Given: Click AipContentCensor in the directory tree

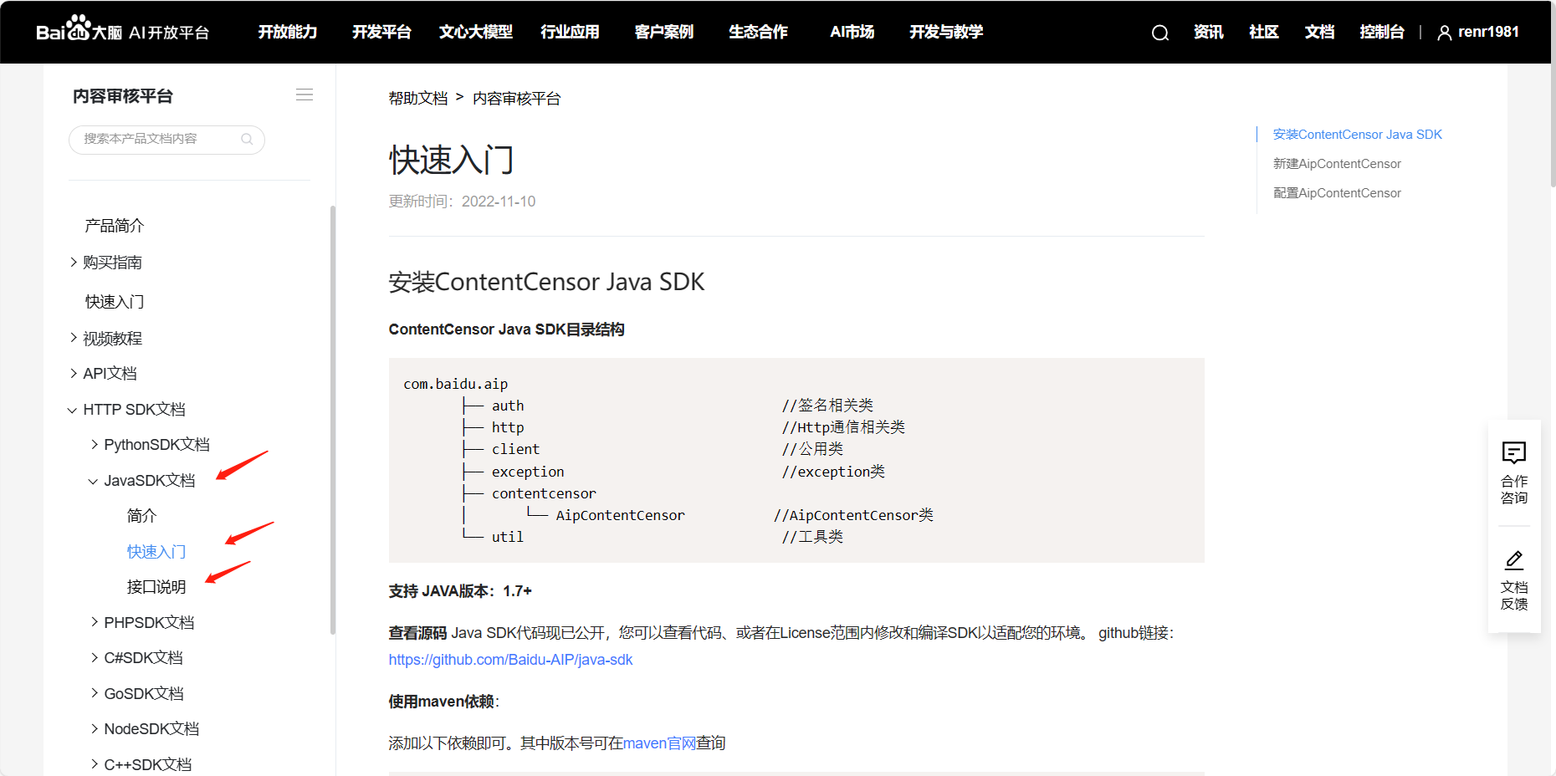Looking at the screenshot, I should (620, 515).
